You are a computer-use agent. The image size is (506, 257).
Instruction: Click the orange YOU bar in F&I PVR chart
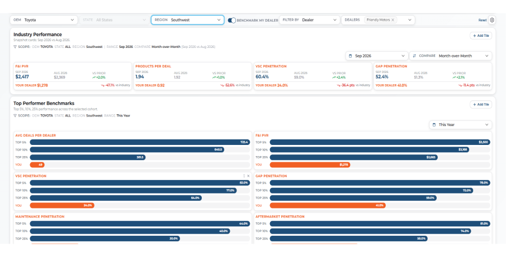(310, 164)
